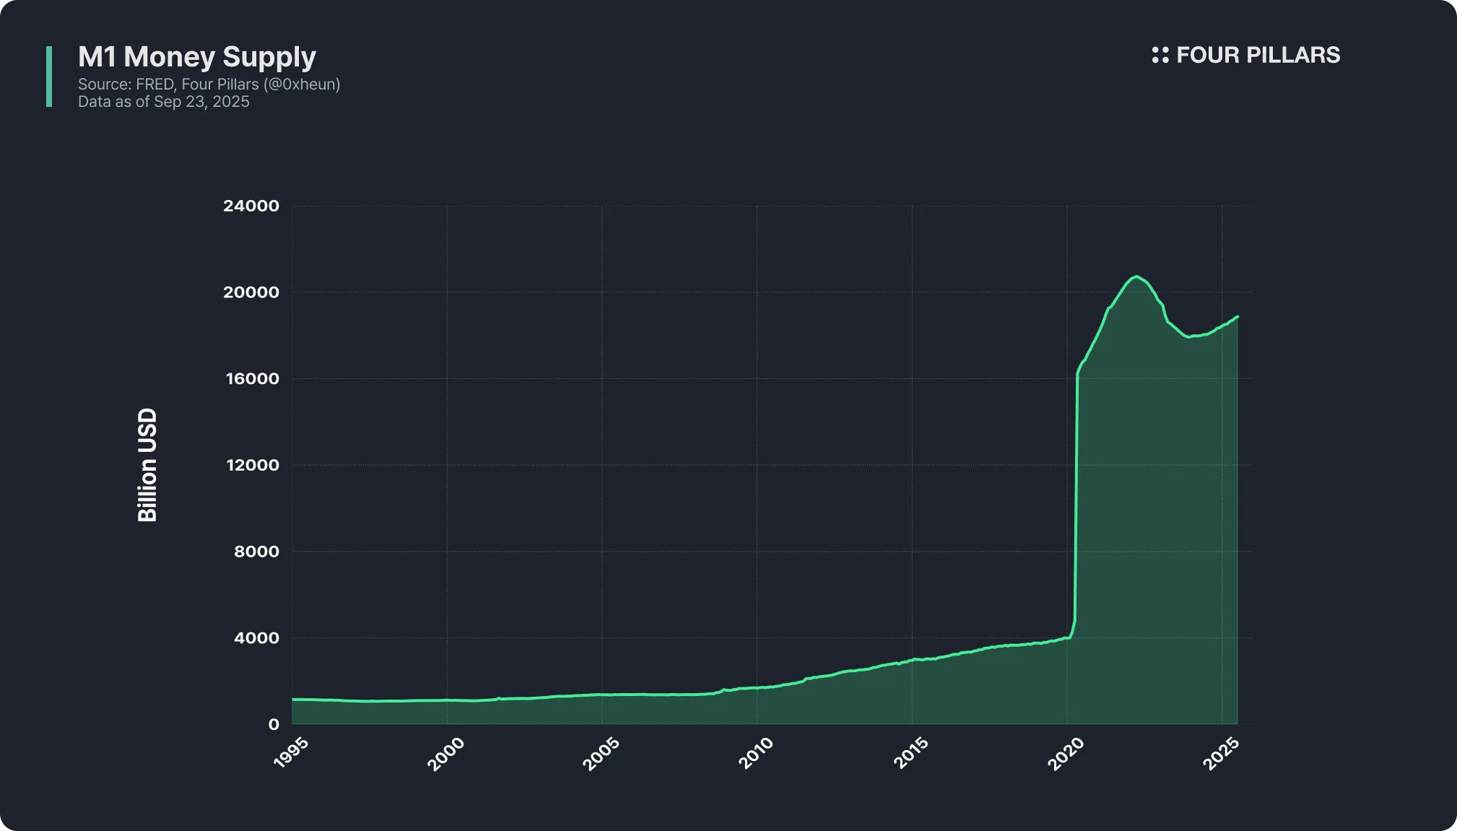Click the 2020 x-axis year label
Viewport: 1457px width, 831px height.
tap(1066, 754)
